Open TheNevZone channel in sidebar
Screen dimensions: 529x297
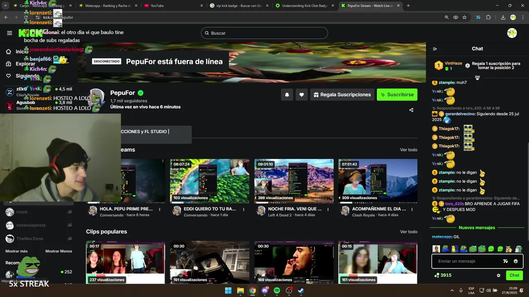(x=38, y=238)
